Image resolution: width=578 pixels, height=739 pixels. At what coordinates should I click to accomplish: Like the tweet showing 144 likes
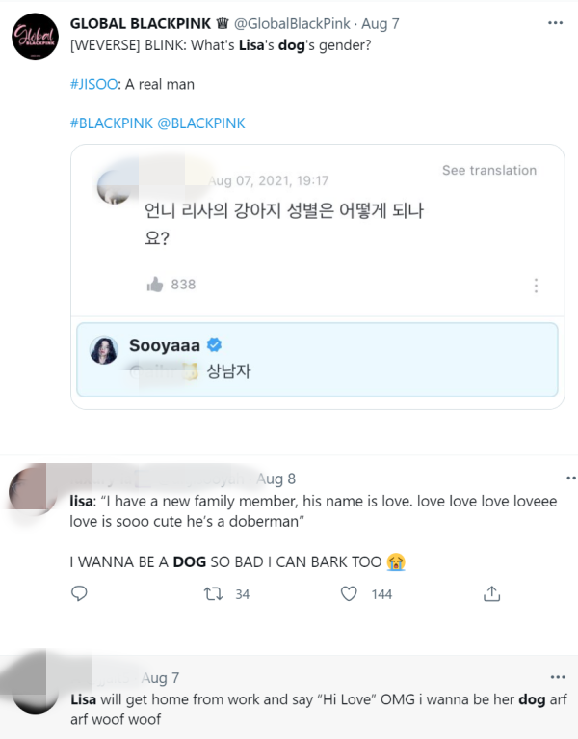click(x=350, y=593)
